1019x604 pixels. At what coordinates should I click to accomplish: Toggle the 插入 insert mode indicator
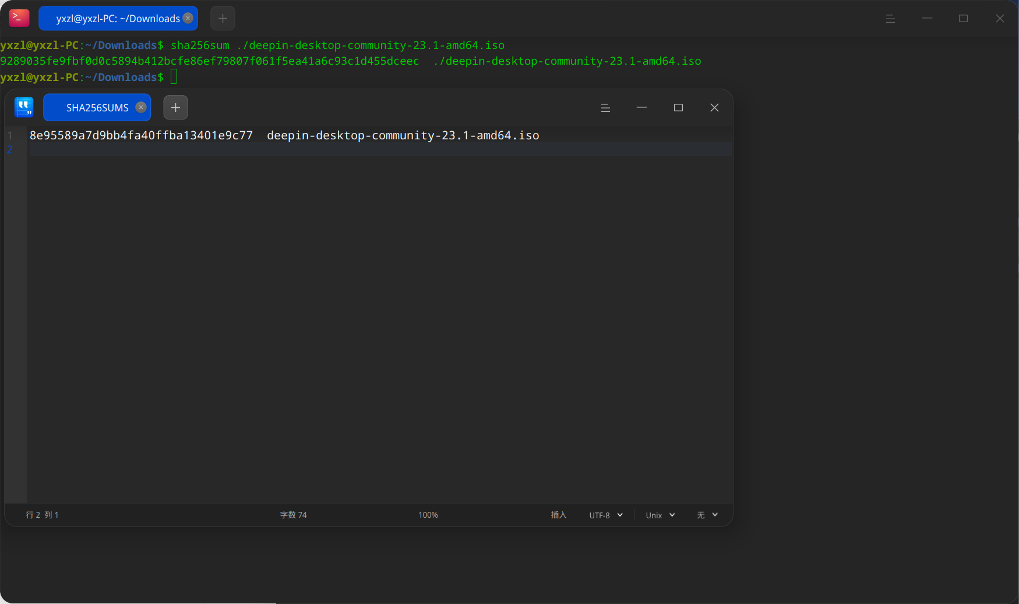pos(559,515)
